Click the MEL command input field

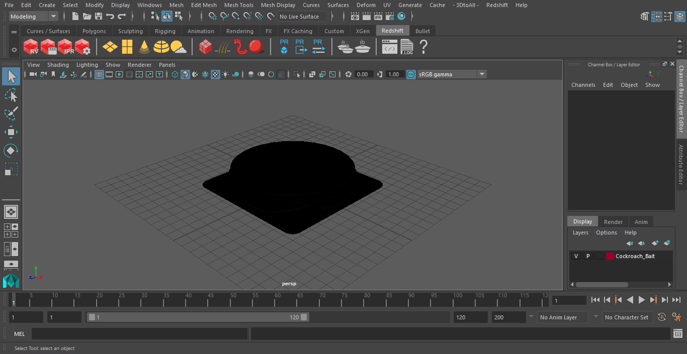pyautogui.click(x=139, y=334)
